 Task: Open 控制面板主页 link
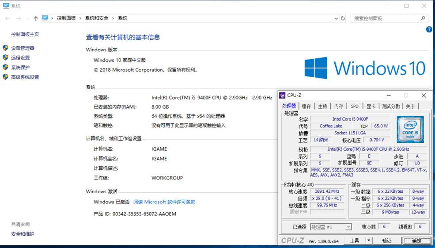[x=25, y=34]
